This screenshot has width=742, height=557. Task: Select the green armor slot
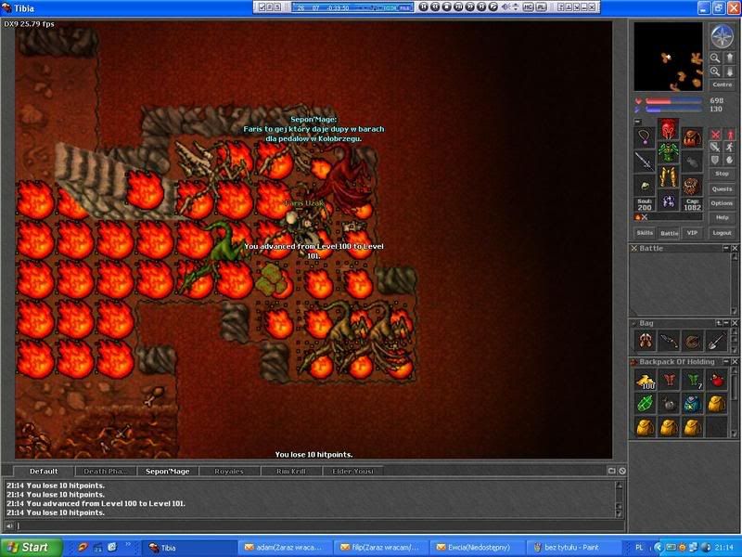[668, 152]
